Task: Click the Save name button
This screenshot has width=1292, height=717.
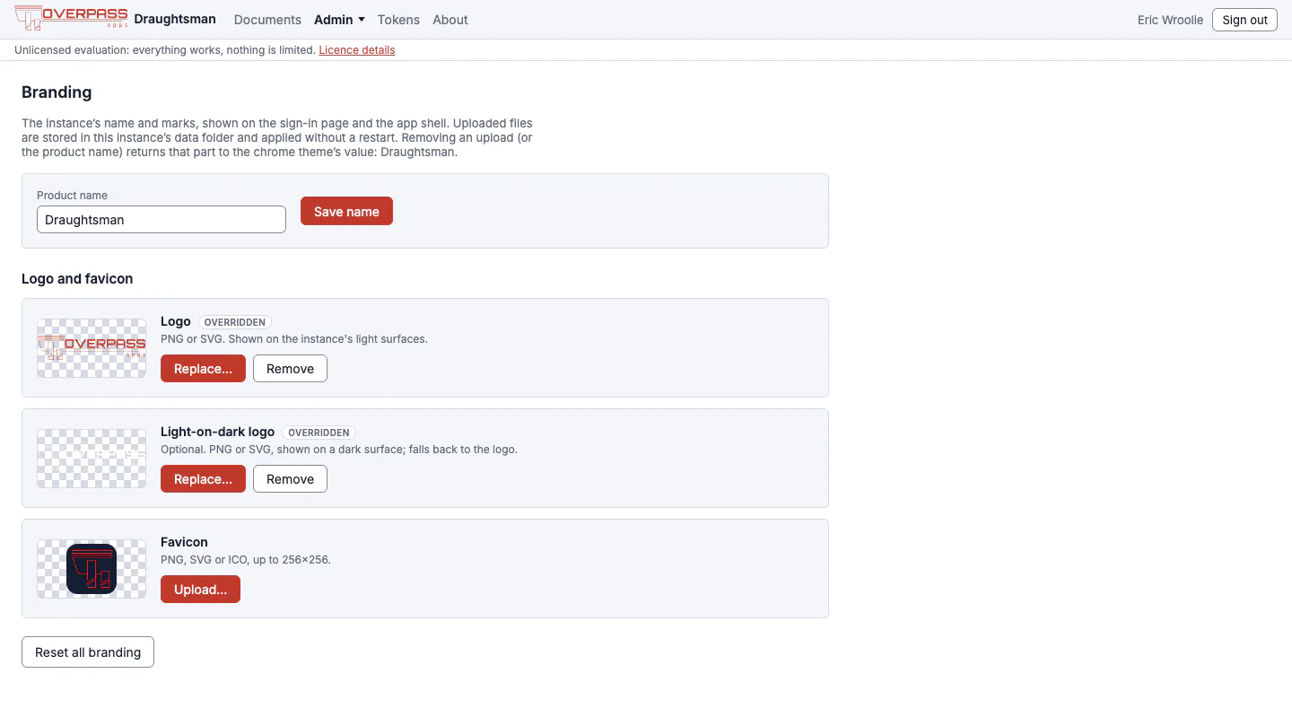Action: pos(346,211)
